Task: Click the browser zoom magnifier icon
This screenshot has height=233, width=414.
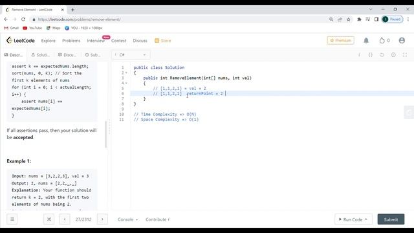Action: [x=331, y=19]
